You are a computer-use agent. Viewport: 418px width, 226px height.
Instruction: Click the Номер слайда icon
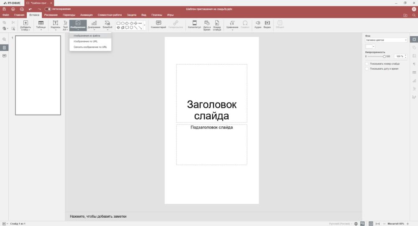[217, 23]
